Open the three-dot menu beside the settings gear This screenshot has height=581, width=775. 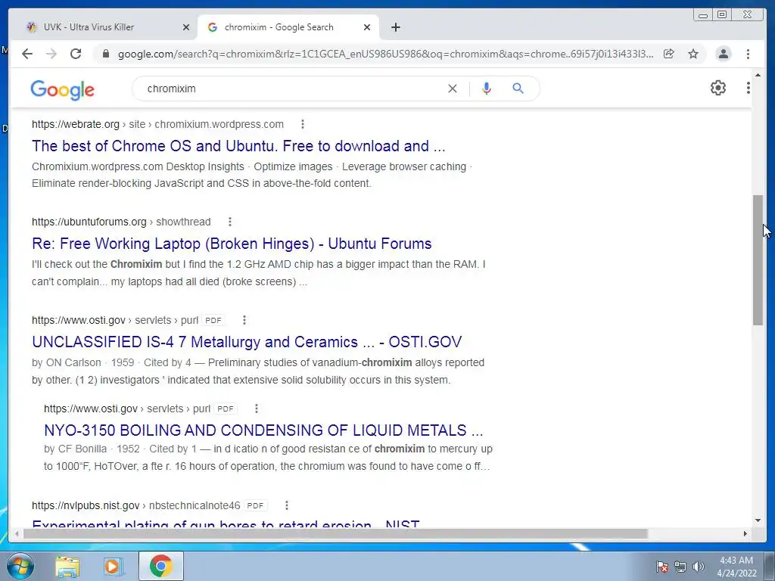748,88
